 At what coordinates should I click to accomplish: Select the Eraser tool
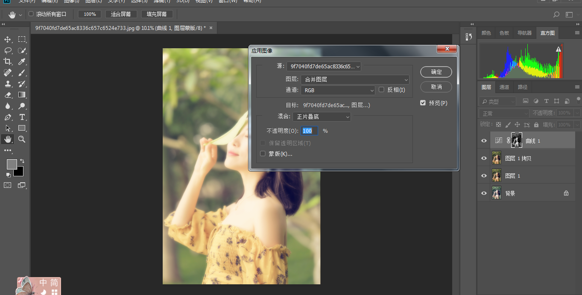8,95
